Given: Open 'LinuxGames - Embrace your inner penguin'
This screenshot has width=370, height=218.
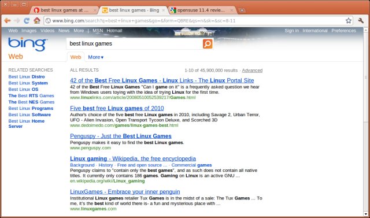Looking at the screenshot, I should click(125, 192).
